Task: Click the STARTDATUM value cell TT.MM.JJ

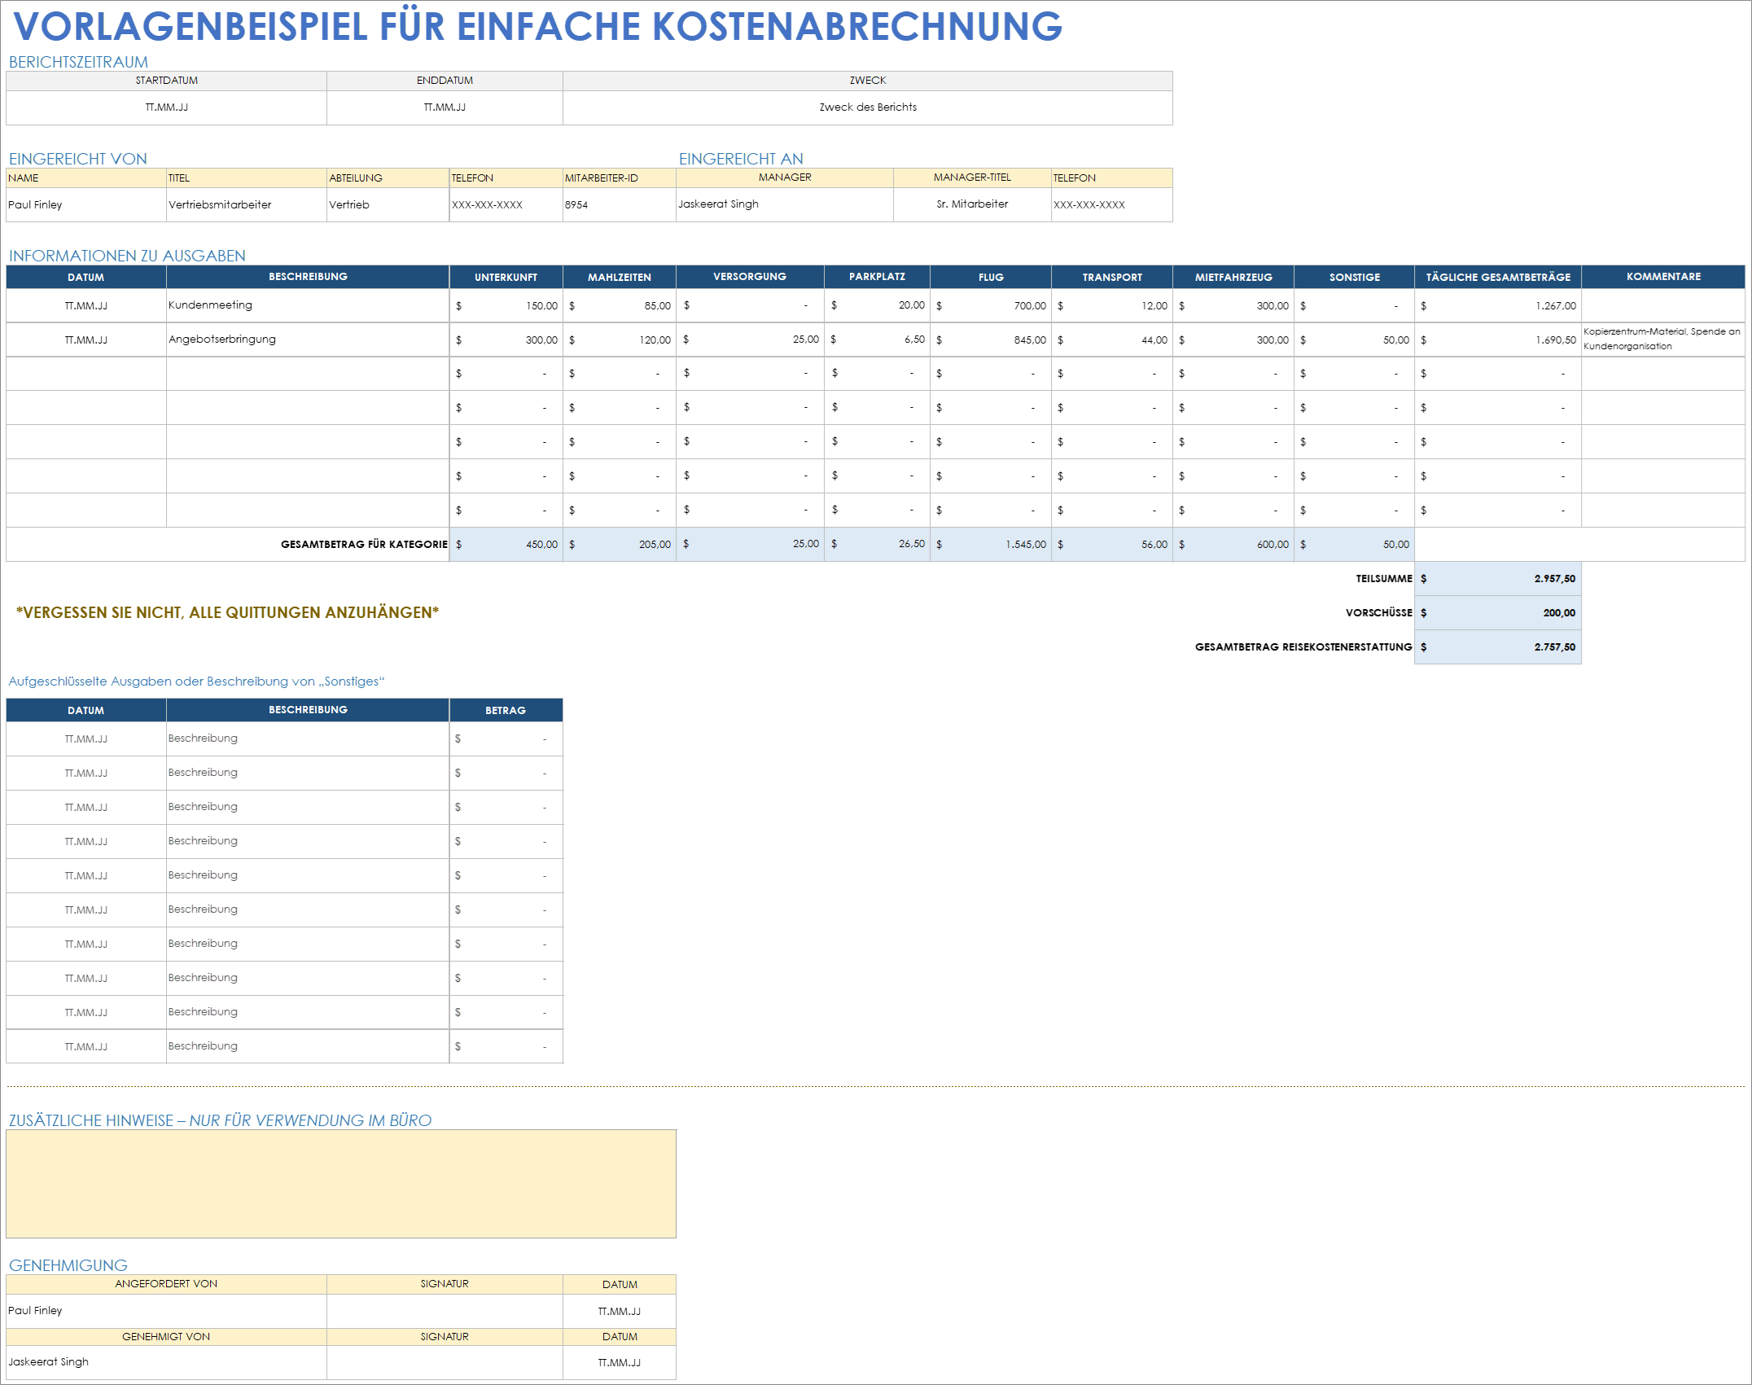Action: click(166, 107)
